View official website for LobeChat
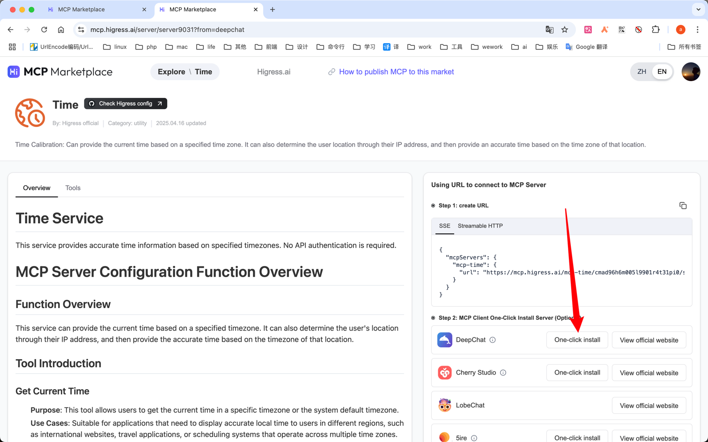Image resolution: width=708 pixels, height=442 pixels. point(649,405)
